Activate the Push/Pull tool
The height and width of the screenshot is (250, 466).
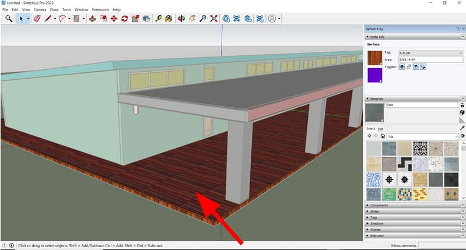[92, 19]
